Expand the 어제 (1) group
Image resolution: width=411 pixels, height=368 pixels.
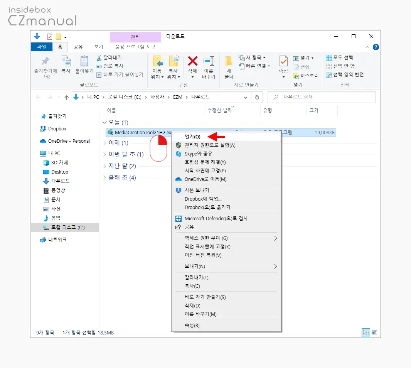click(104, 143)
